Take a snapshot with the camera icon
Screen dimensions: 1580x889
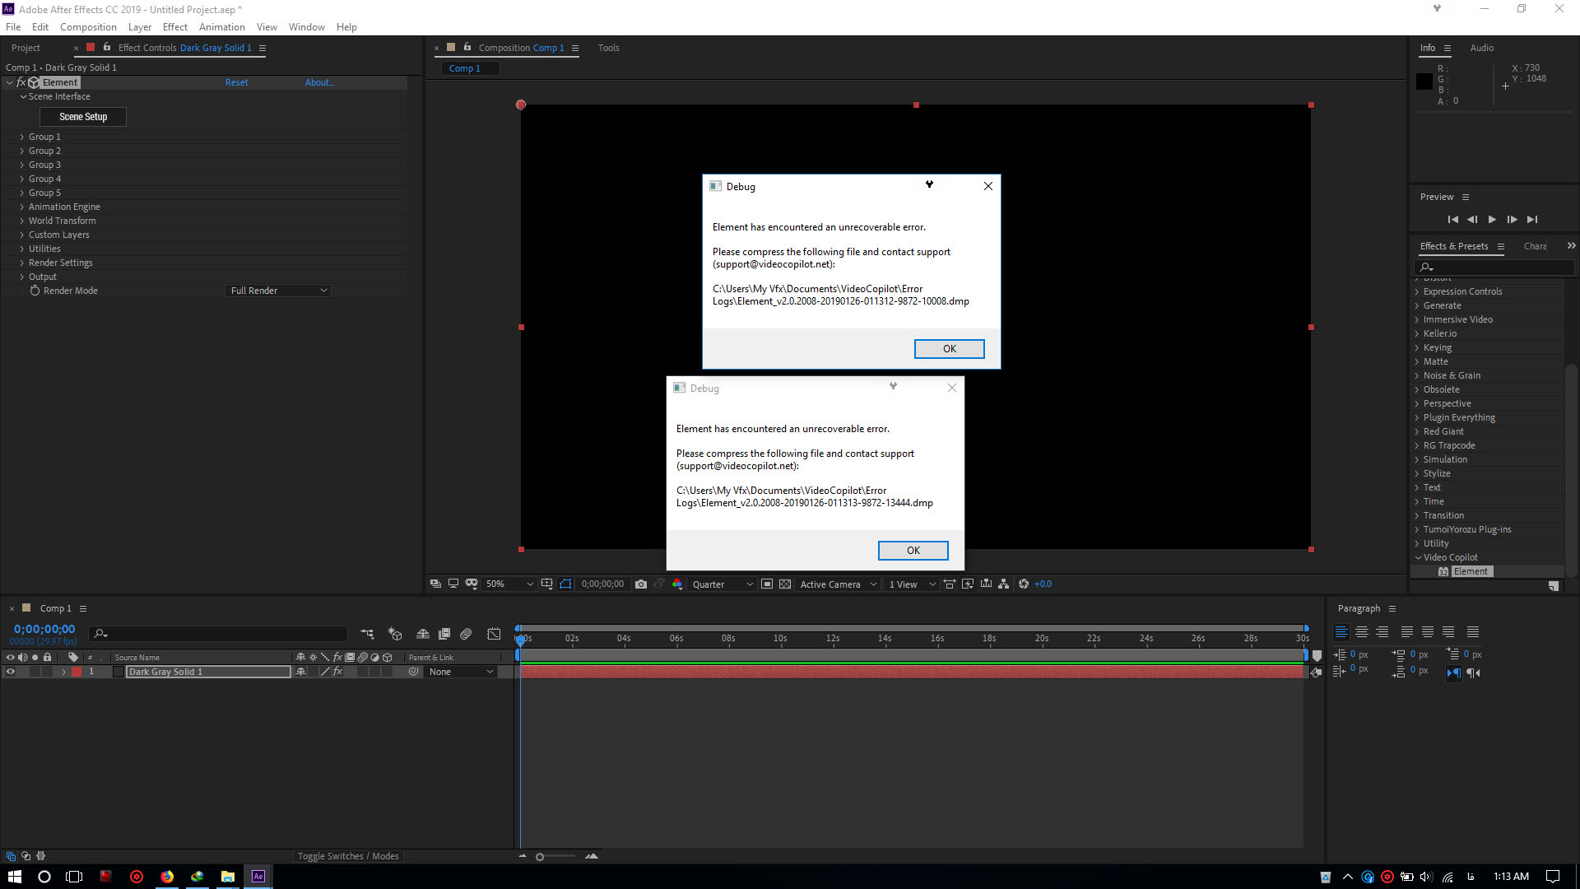(641, 584)
